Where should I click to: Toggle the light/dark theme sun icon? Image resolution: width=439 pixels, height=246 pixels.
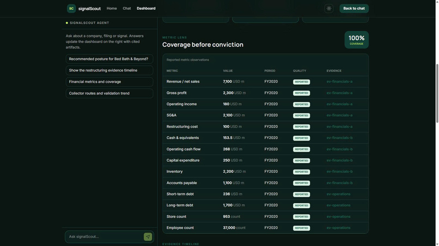328,8
